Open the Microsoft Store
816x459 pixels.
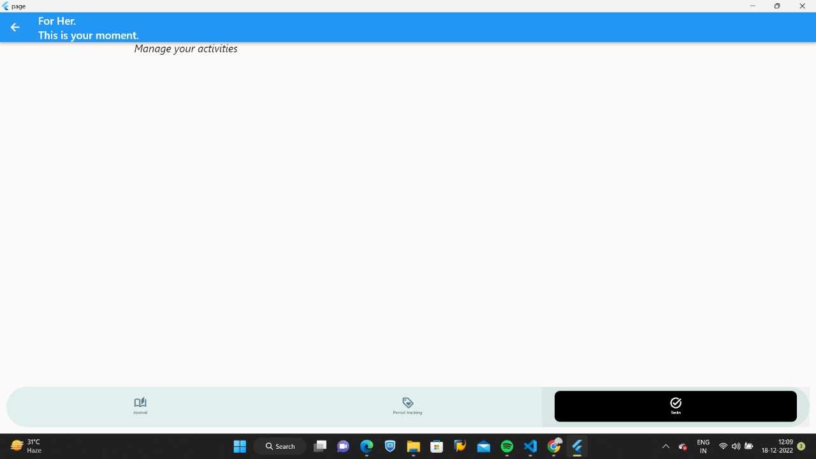coord(437,446)
